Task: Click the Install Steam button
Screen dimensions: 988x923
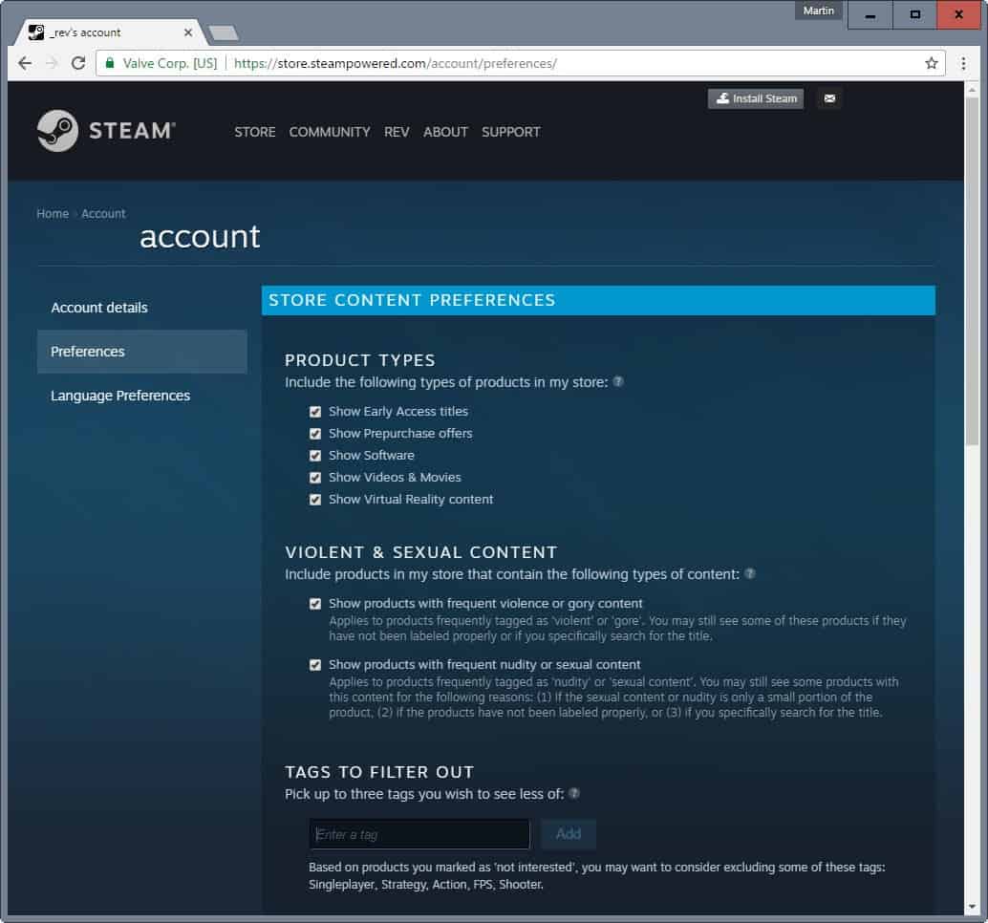Action: [756, 98]
